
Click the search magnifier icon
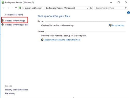click(126, 8)
